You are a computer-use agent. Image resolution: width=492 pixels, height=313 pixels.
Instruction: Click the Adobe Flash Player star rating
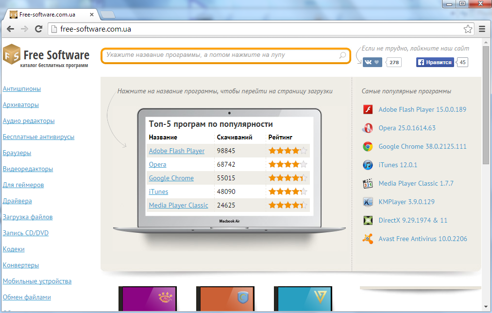(x=288, y=151)
